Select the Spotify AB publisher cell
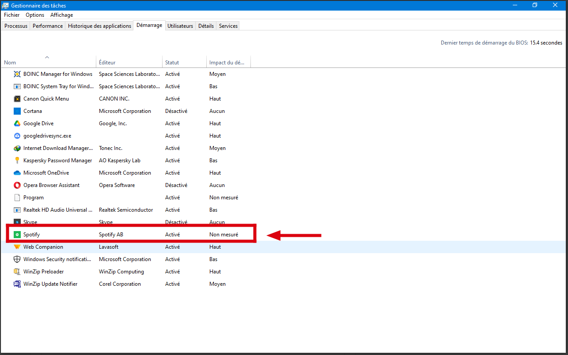 point(111,235)
